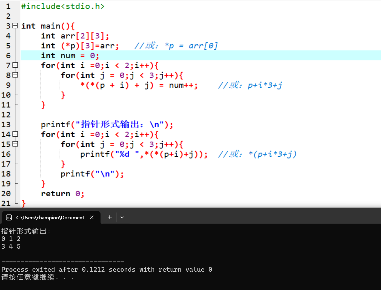Viewport: 381px width, 290px height.
Task: Collapse the main function fold at line 3
Action: point(15,26)
